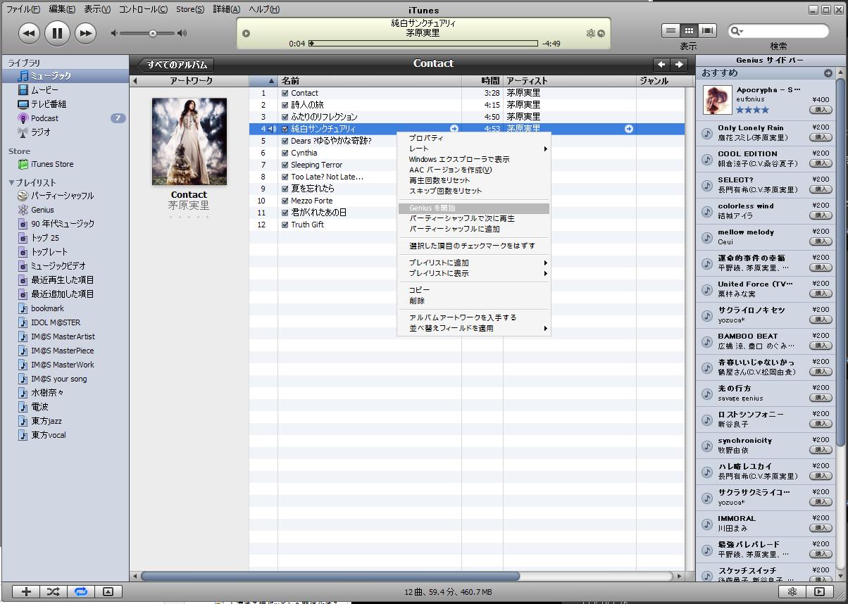Open the Podcast library
Image resolution: width=848 pixels, height=604 pixels.
point(64,118)
